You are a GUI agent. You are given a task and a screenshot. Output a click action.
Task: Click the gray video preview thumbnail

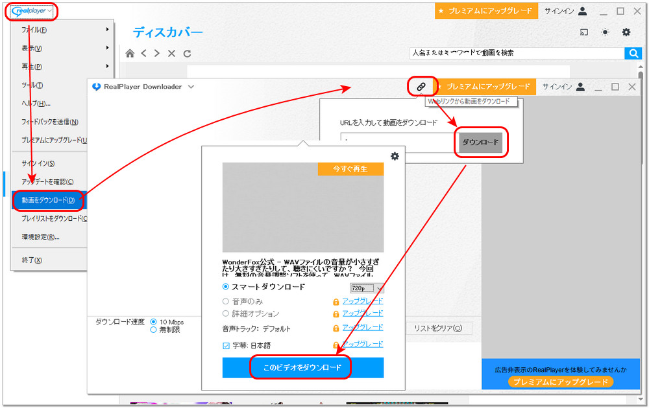(x=303, y=207)
